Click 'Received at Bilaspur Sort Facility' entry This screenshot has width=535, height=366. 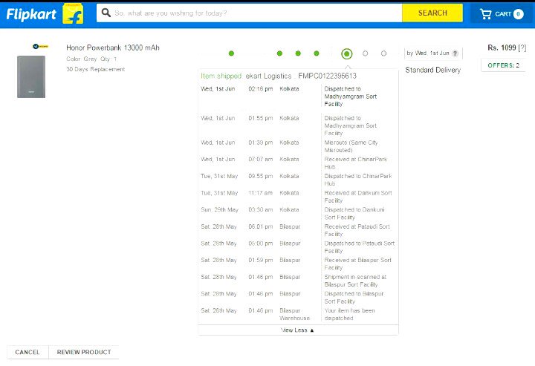click(357, 264)
